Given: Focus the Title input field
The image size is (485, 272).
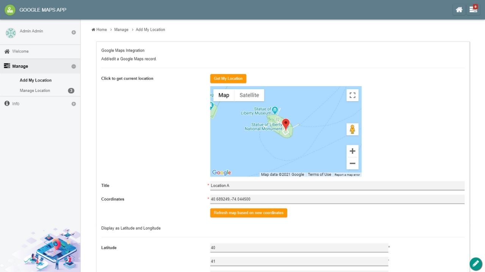Looking at the screenshot, I should click(x=337, y=185).
